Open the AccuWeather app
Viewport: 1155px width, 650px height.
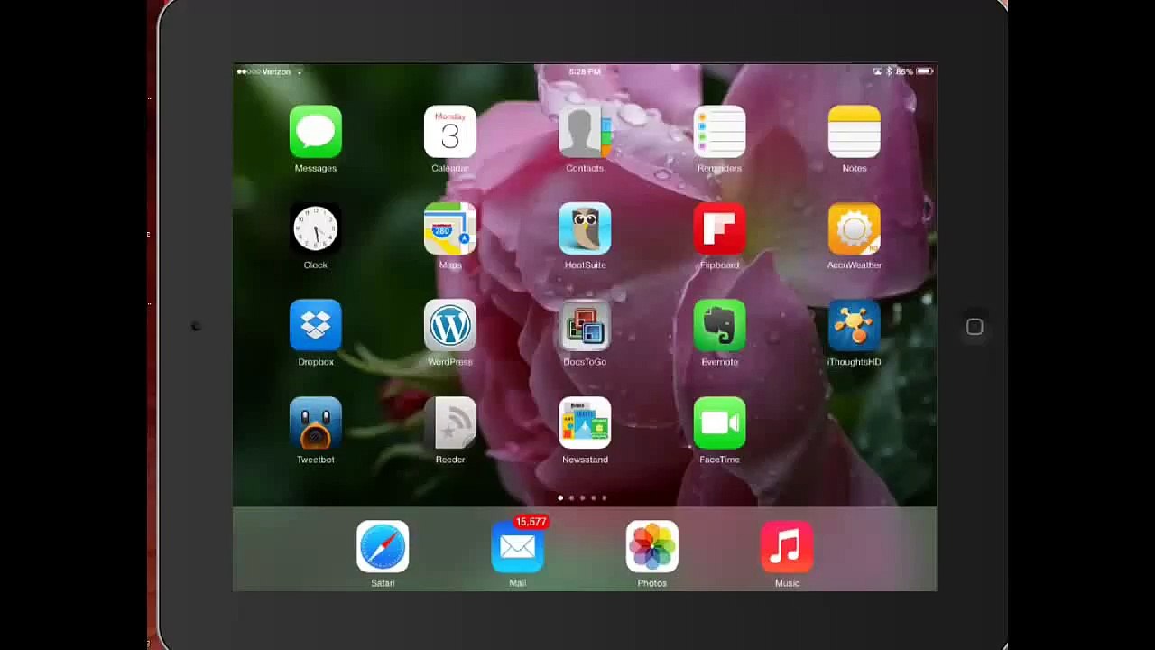(x=855, y=229)
